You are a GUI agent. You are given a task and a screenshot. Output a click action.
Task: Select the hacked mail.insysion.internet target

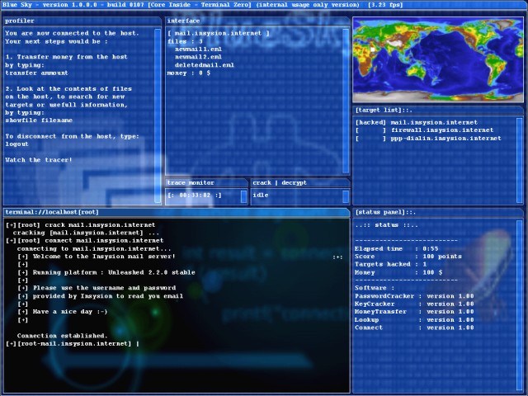click(x=417, y=122)
